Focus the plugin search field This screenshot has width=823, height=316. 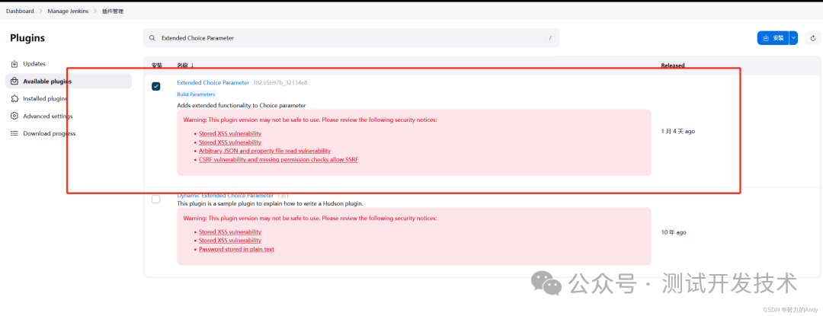click(351, 38)
